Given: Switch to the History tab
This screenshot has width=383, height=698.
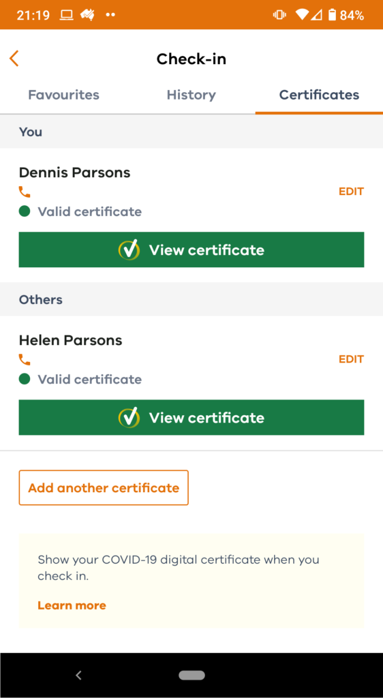Looking at the screenshot, I should 191,95.
